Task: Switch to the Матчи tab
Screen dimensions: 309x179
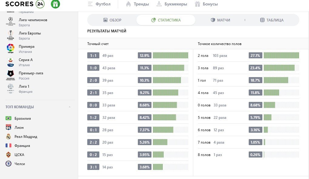Action: pyautogui.click(x=220, y=20)
